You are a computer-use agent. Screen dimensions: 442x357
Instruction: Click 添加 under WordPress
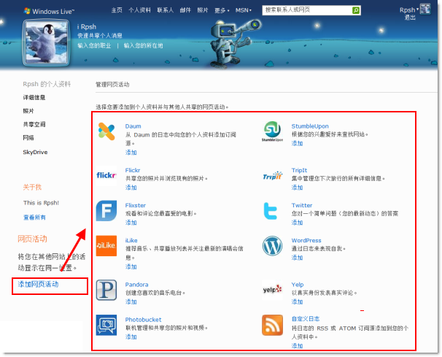(x=297, y=258)
